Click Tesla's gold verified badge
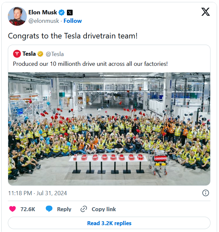The width and height of the screenshot is (219, 232). tap(41, 54)
